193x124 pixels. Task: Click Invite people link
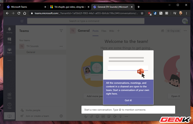32,110
